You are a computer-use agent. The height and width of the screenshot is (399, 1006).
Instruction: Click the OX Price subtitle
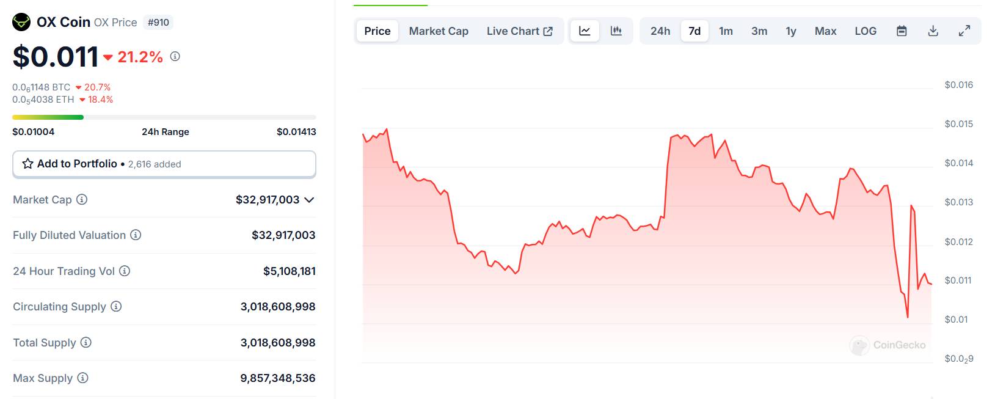pos(115,23)
